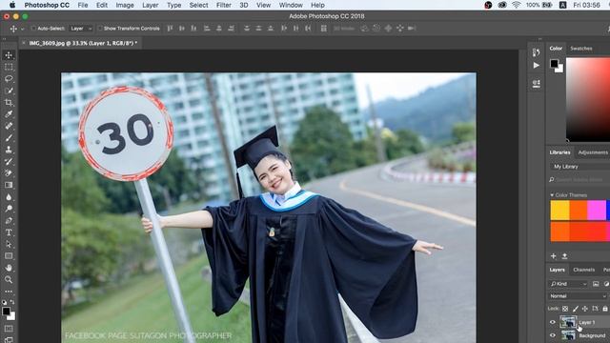Select the Rectangular Marquee tool
The width and height of the screenshot is (610, 343).
point(9,67)
